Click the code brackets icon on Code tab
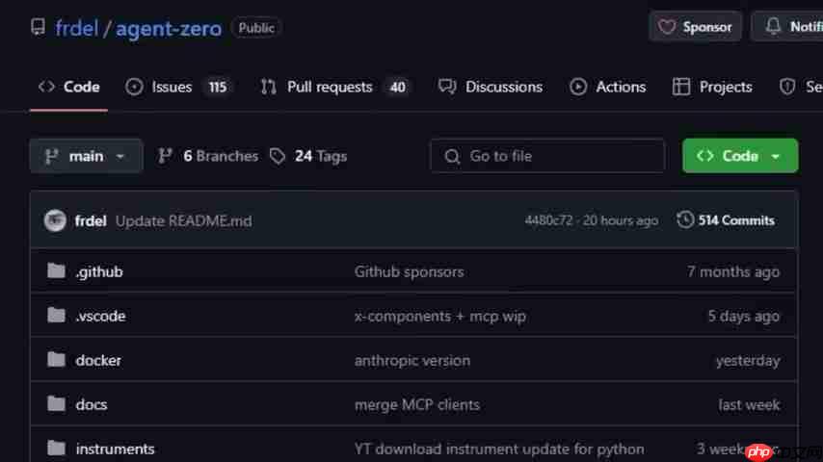This screenshot has width=823, height=462. coord(46,87)
